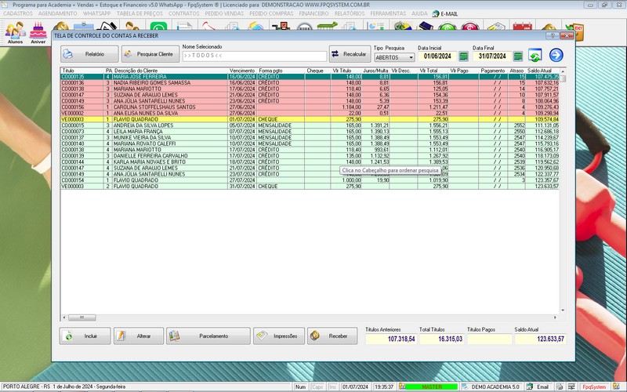Open the CONTRATOS menu
This screenshot has width=627, height=392.
click(x=184, y=13)
